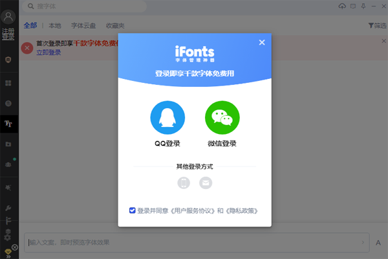Viewport: 388px width, 259px height.
Task: Select the Tt fonts icon in the sidebar
Action: coord(8,124)
